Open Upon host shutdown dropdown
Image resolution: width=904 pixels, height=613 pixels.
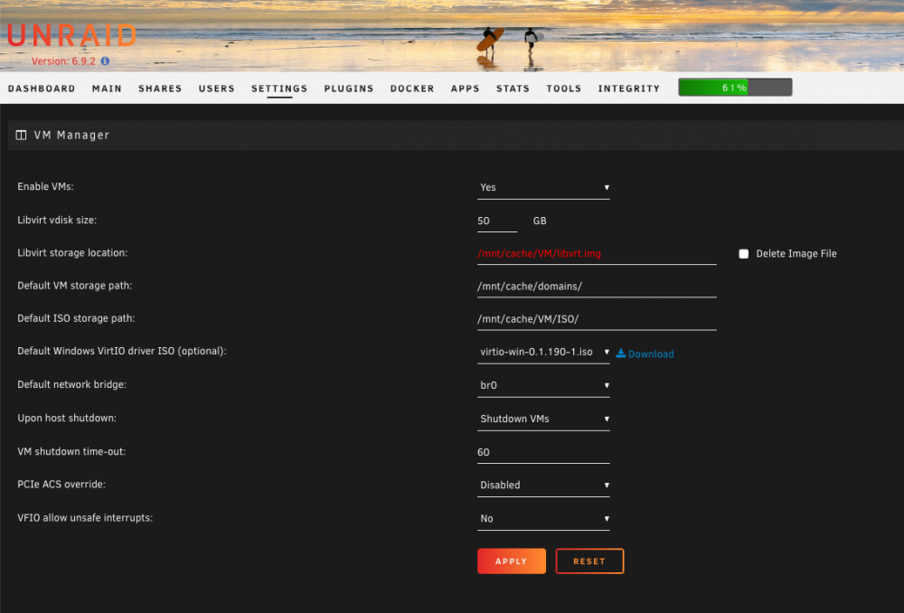point(543,419)
